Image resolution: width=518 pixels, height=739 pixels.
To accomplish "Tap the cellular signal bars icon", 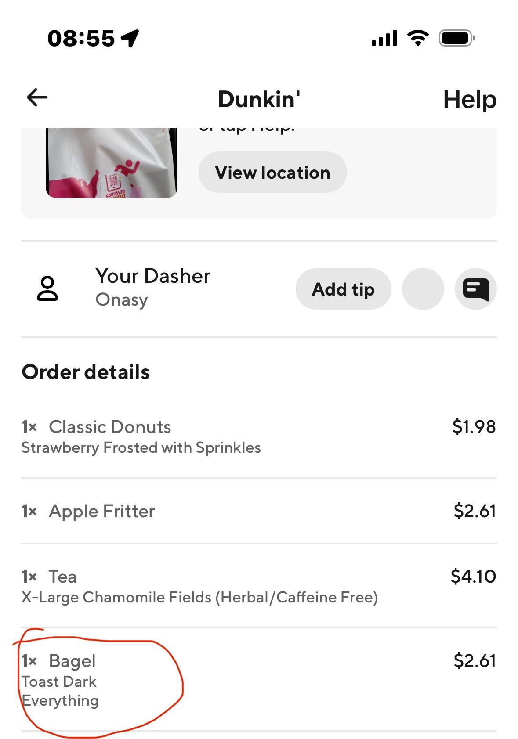I will click(x=384, y=38).
